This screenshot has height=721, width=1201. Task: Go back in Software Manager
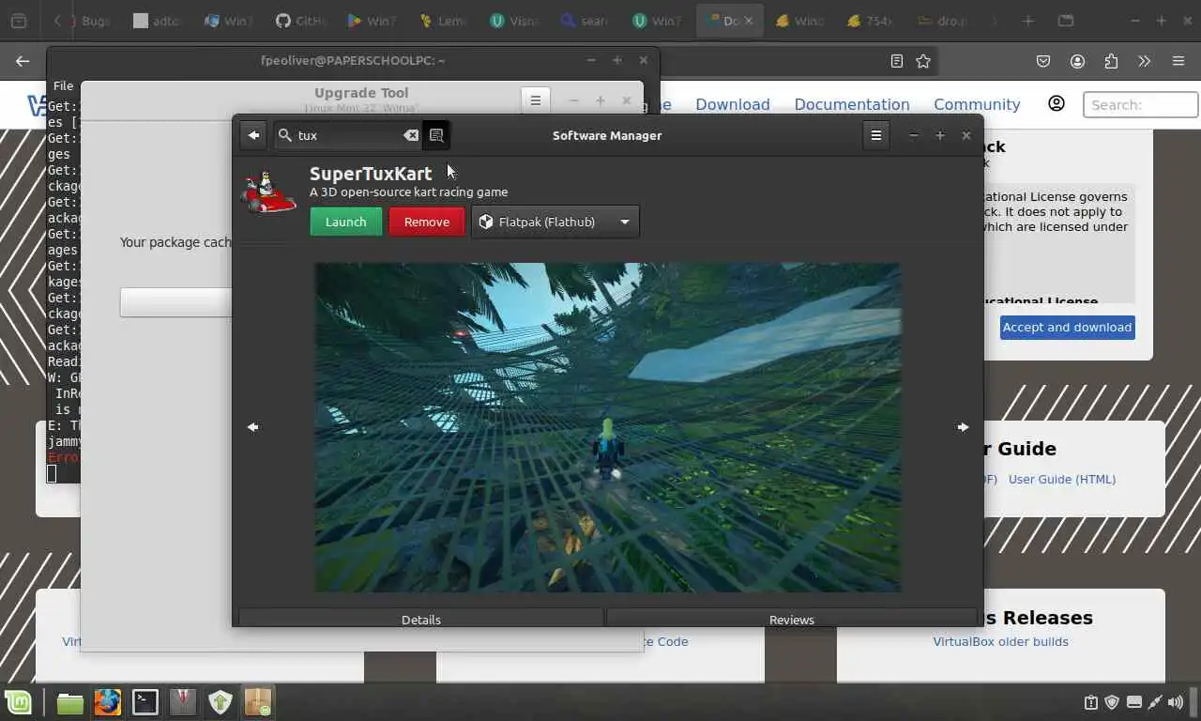253,135
